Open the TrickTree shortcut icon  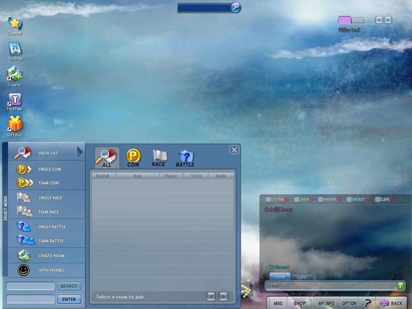coord(14,100)
